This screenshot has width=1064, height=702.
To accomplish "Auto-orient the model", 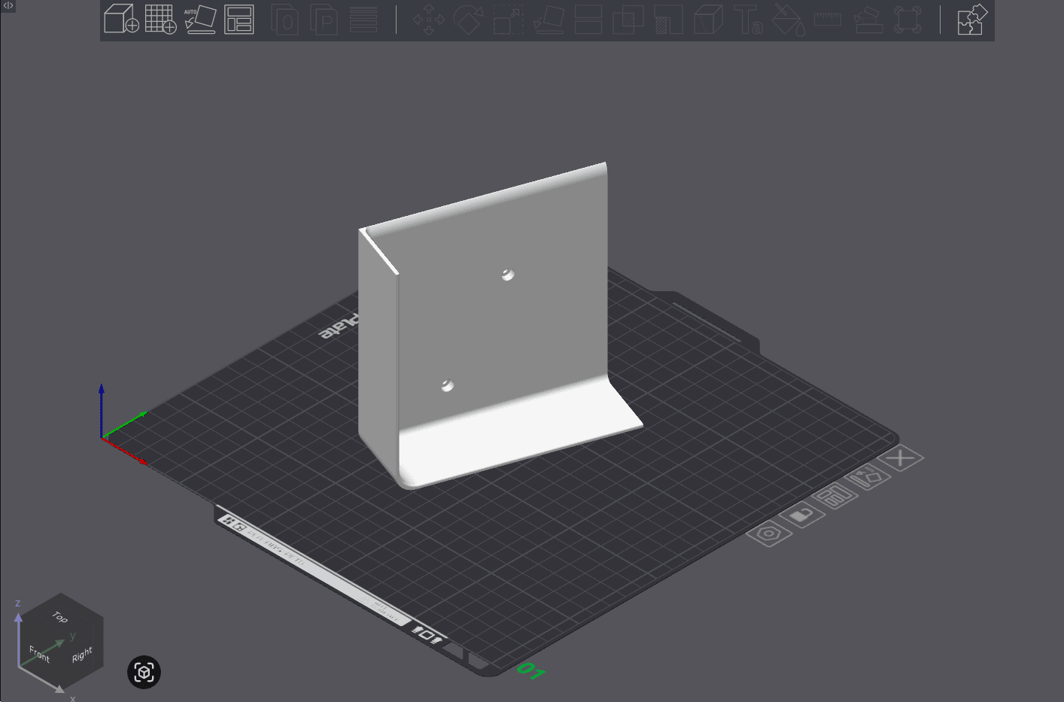I will [200, 20].
